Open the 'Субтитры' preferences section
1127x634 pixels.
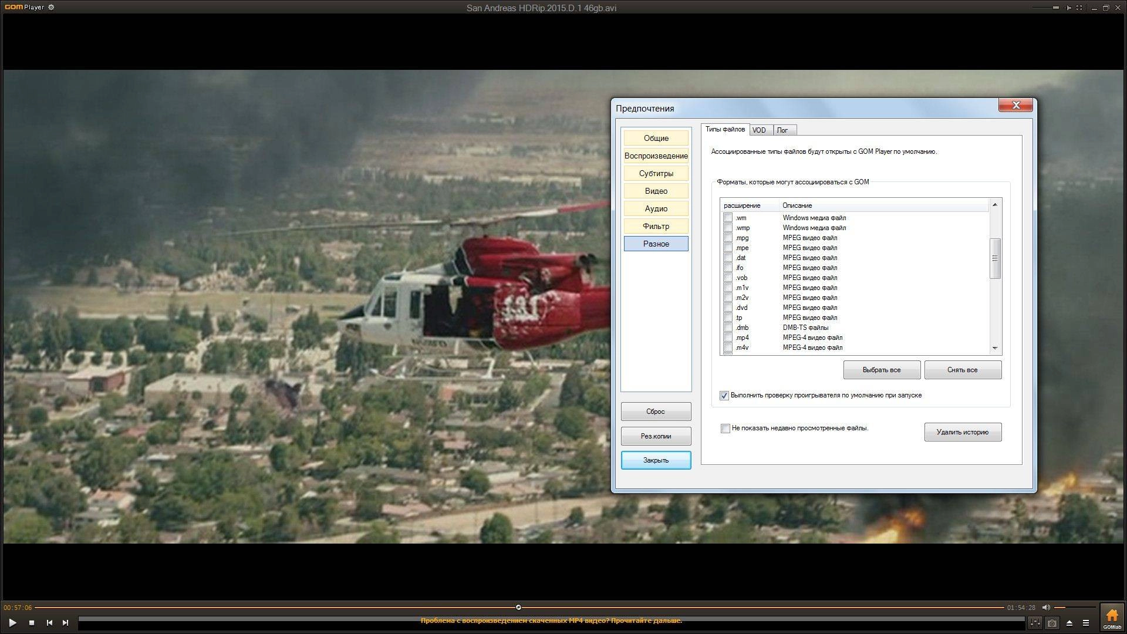point(656,174)
